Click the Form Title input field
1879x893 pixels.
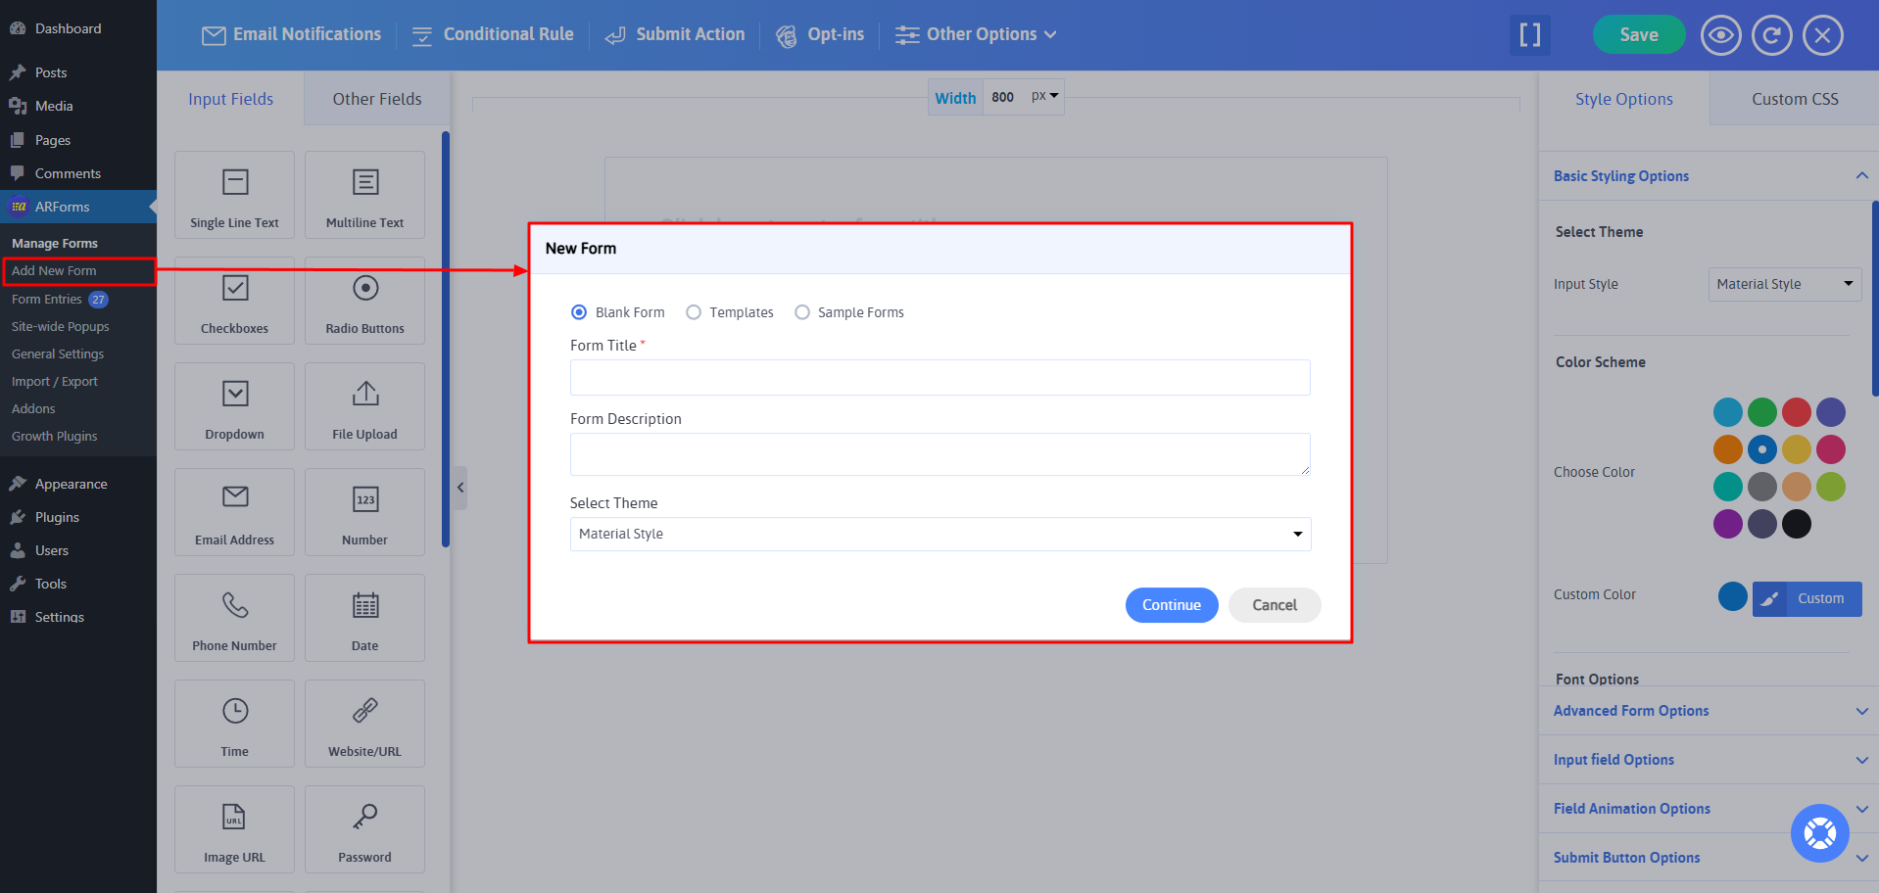(939, 378)
